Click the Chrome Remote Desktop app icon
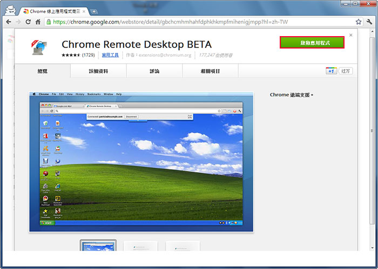Image resolution: width=378 pixels, height=269 pixels. click(x=39, y=47)
